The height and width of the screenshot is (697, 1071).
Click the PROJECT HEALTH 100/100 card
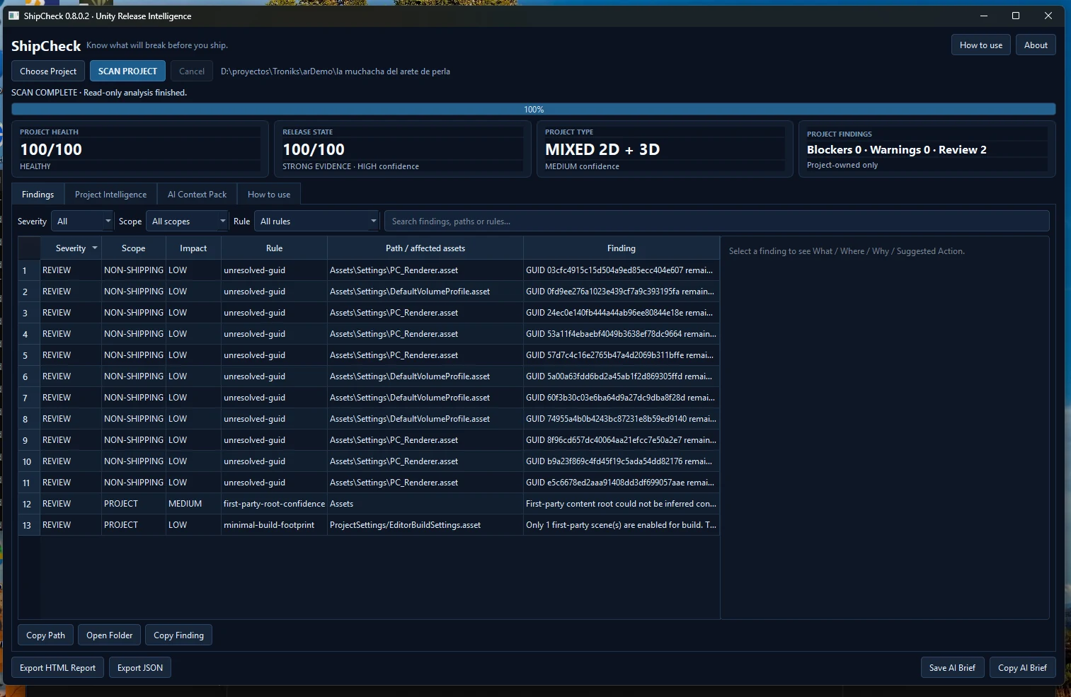click(140, 149)
